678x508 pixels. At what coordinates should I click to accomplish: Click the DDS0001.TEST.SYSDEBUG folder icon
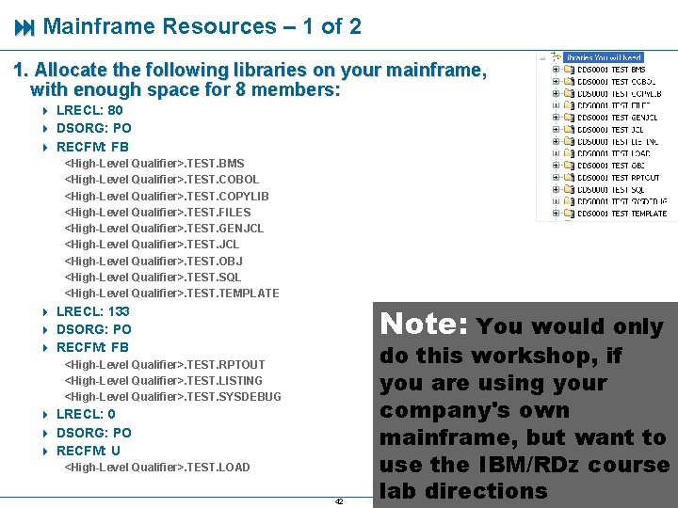(570, 201)
